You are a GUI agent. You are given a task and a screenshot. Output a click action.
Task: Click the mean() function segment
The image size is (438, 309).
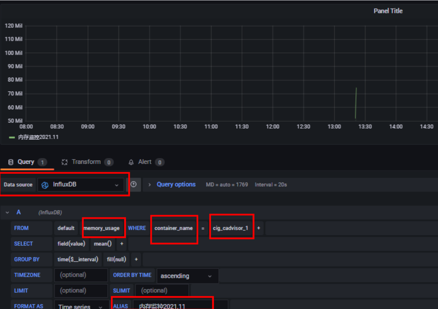click(102, 244)
